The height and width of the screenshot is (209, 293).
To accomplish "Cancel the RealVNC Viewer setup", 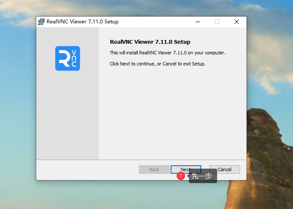I will coord(225,169).
